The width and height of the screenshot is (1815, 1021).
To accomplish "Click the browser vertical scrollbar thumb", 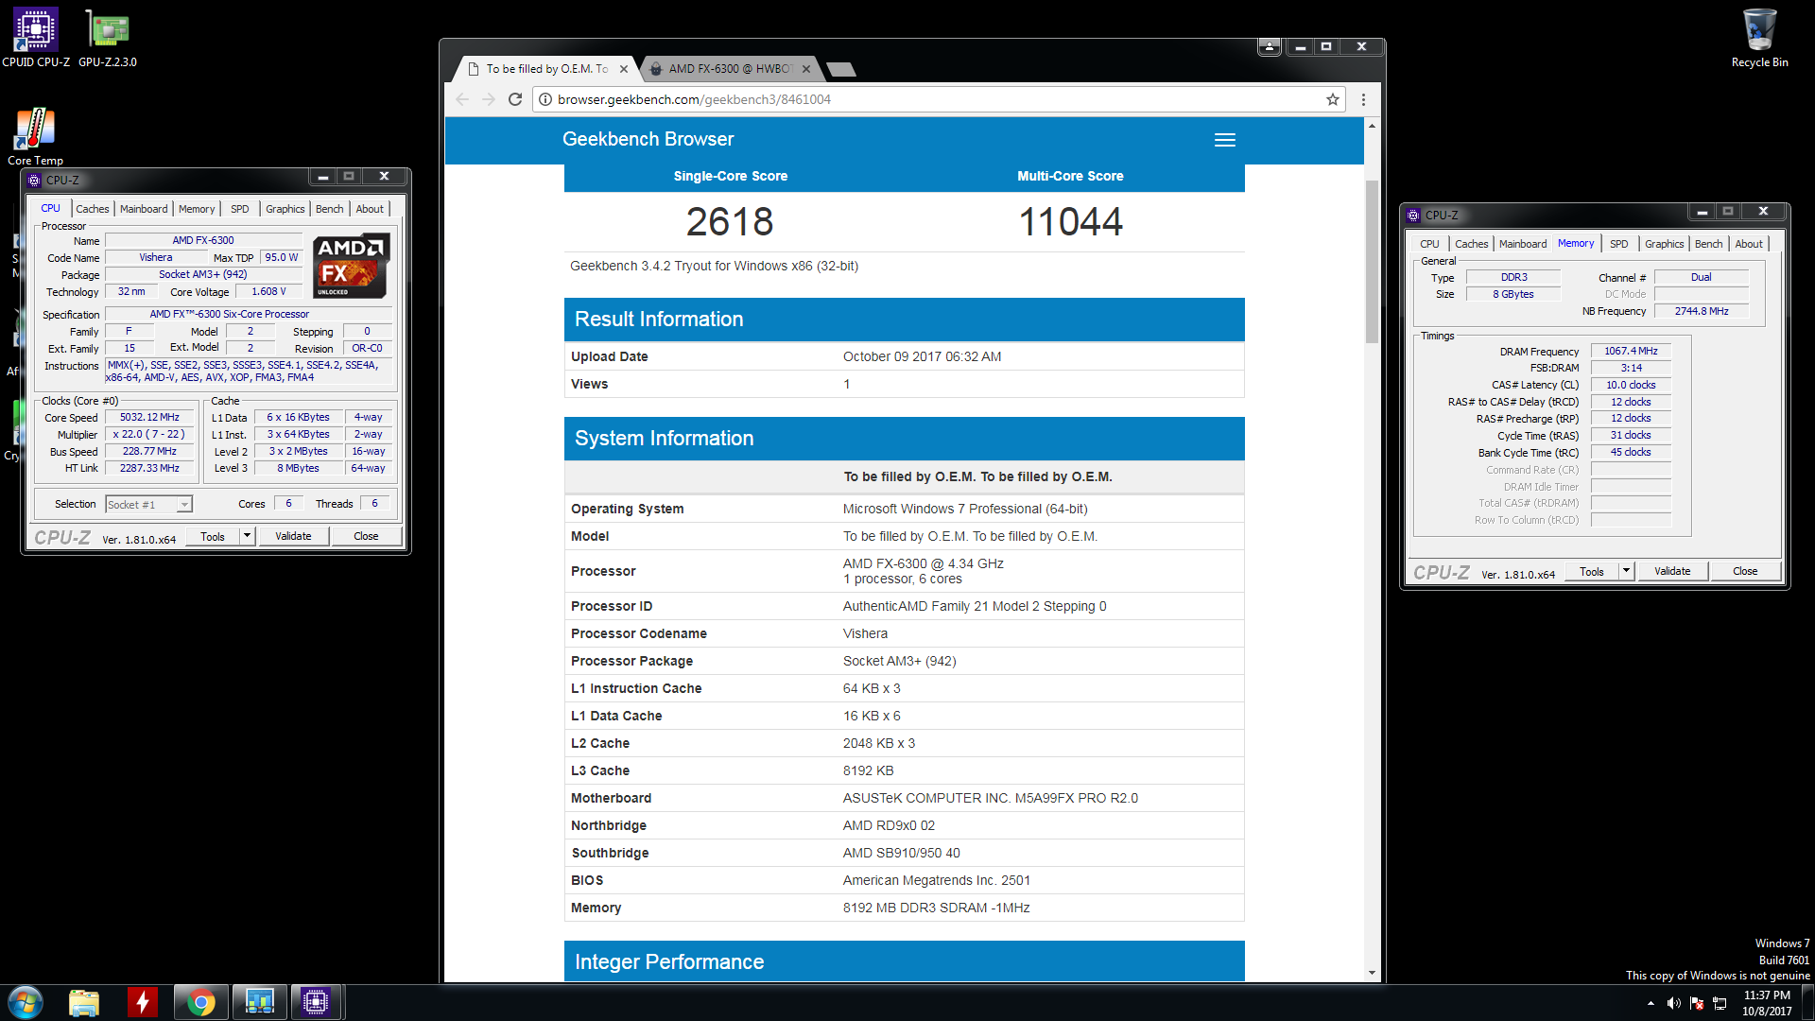I will click(1372, 261).
